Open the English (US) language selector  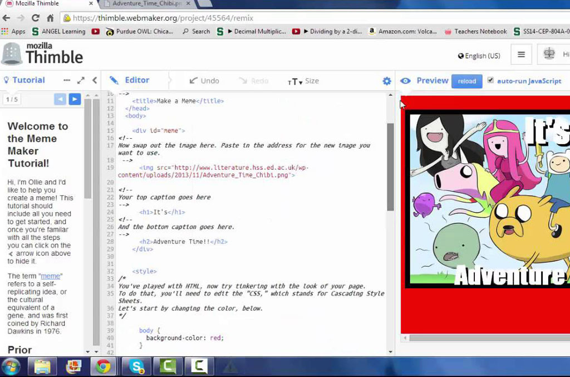479,56
